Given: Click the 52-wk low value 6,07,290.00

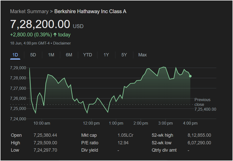Looking at the screenshot, I should [x=199, y=143].
